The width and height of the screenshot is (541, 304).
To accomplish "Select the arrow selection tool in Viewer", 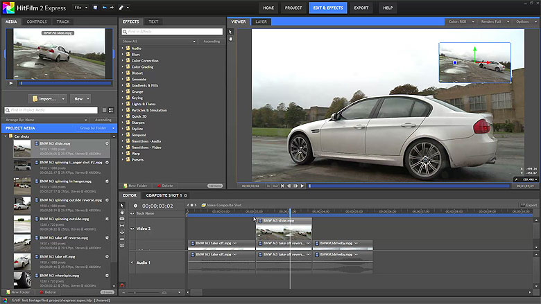I will click(232, 31).
